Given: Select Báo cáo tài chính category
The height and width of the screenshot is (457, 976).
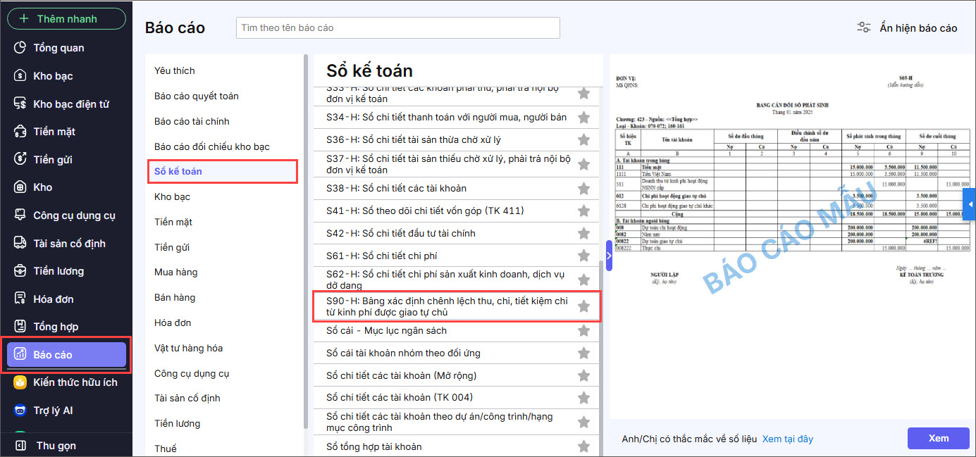Looking at the screenshot, I should pyautogui.click(x=192, y=121).
